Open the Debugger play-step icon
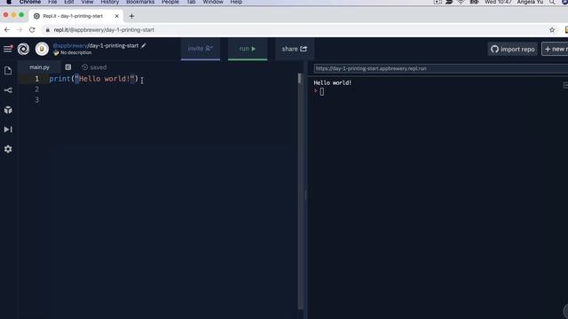 click(8, 129)
